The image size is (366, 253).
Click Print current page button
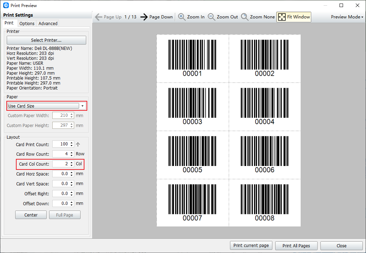251,246
